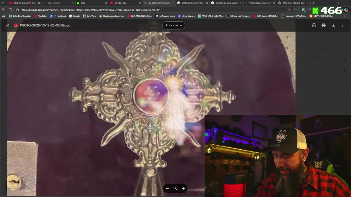Open the Stripe Express bookmark
The image size is (351, 197).
click(x=186, y=16)
